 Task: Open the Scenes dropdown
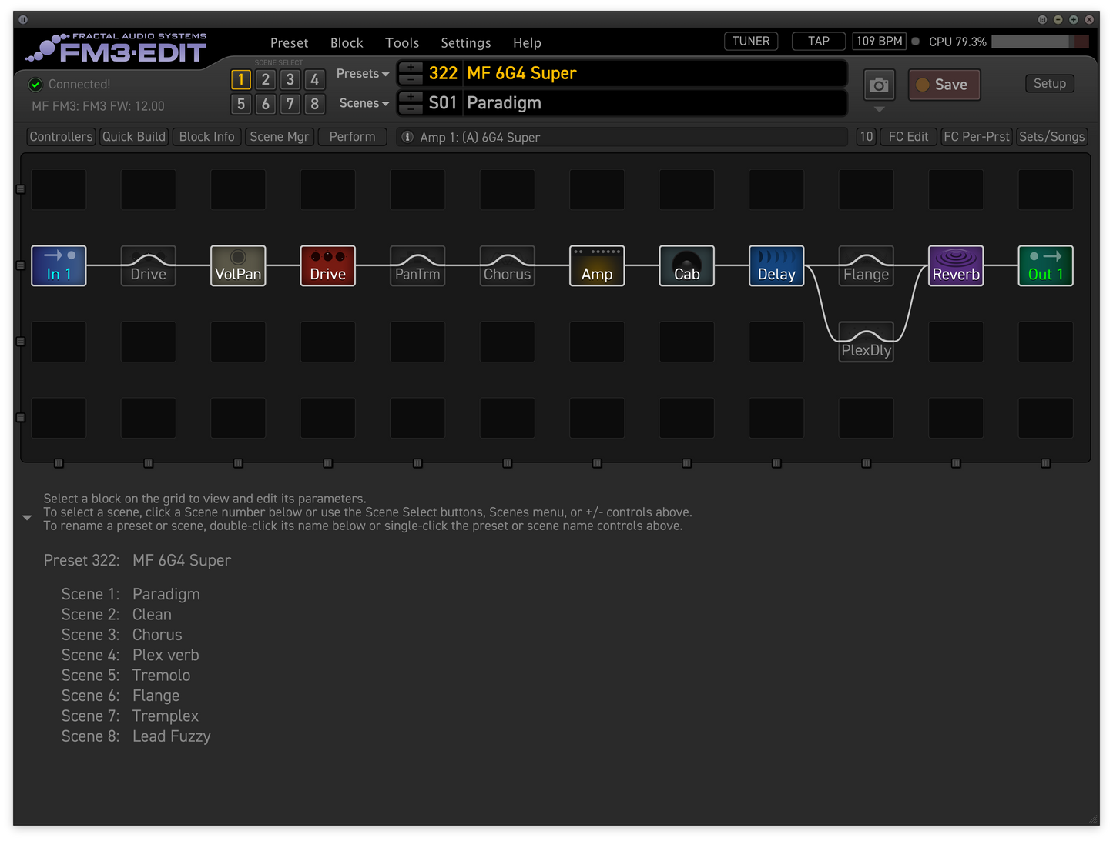tap(364, 103)
